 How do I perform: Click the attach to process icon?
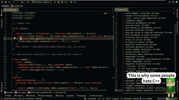[x=71, y=2]
